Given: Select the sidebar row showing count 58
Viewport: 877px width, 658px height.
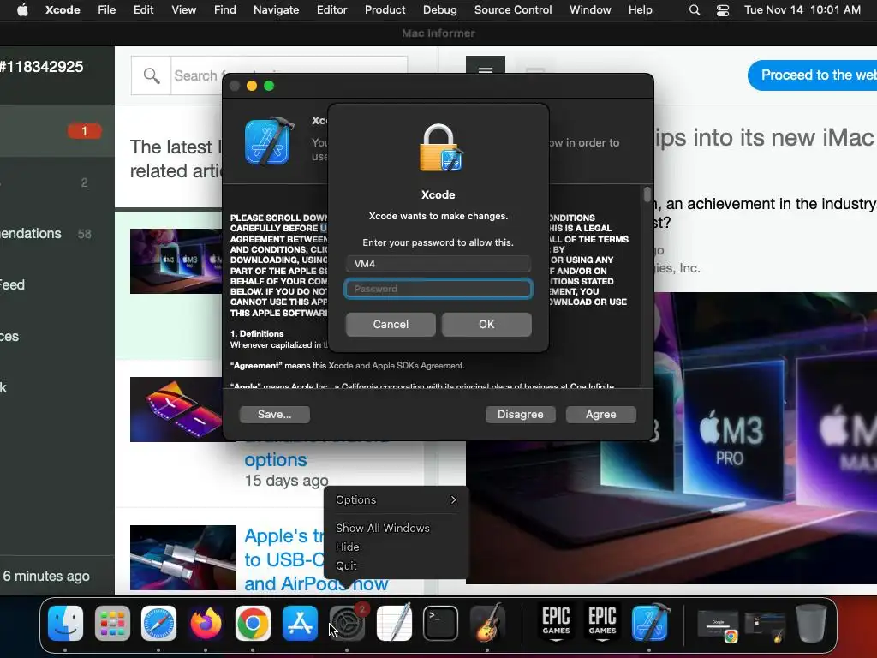Looking at the screenshot, I should 57,233.
